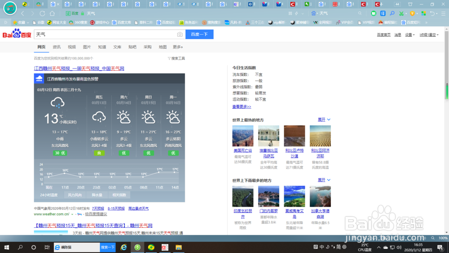Screen dimensions: 449x253
Task: Open the browser home page icon
Action: (52, 13)
